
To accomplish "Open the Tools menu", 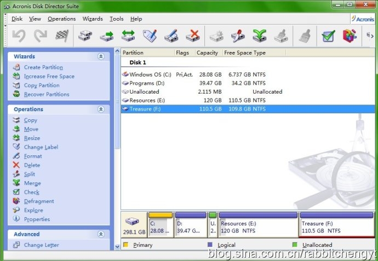I will (x=116, y=19).
